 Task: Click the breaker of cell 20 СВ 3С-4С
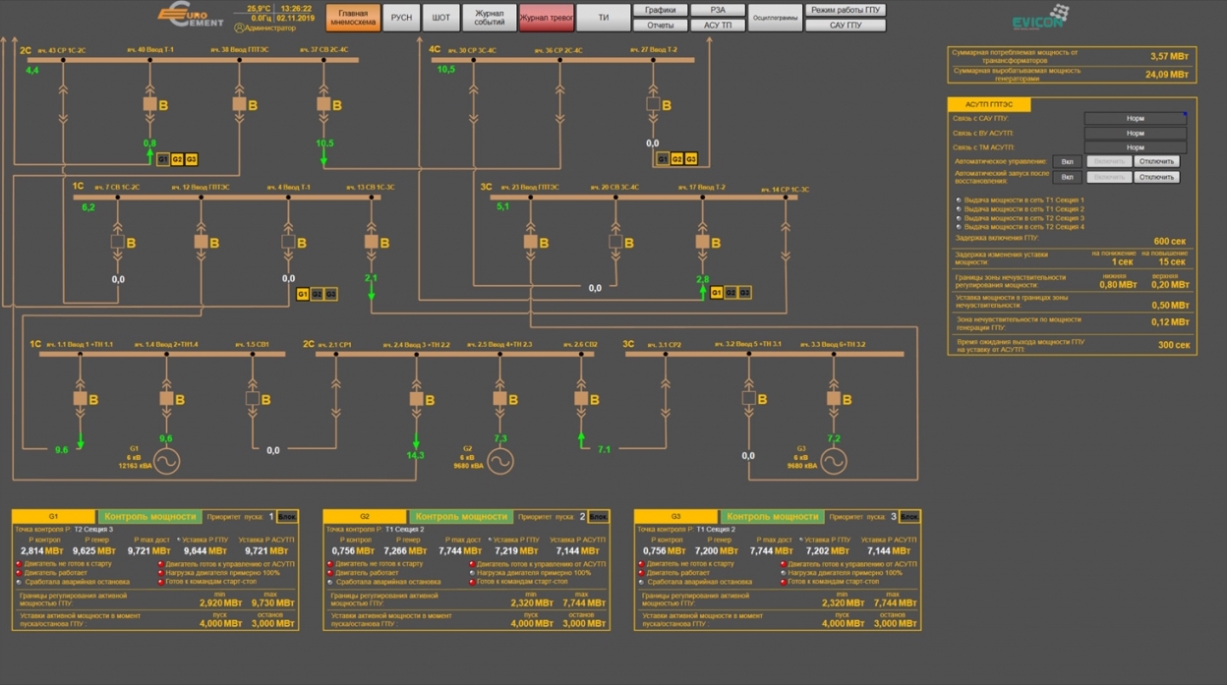[x=615, y=241]
